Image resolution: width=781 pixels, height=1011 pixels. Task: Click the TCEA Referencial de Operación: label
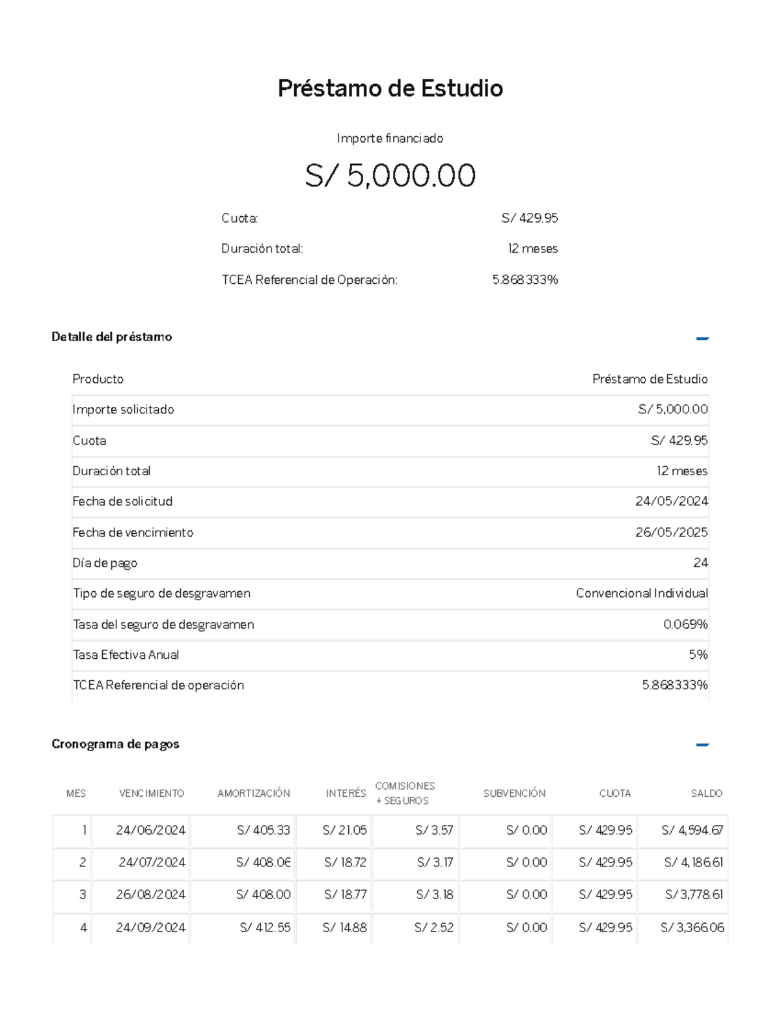click(310, 280)
